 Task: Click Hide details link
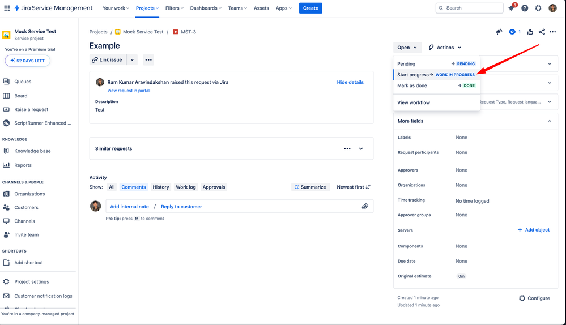(x=350, y=82)
